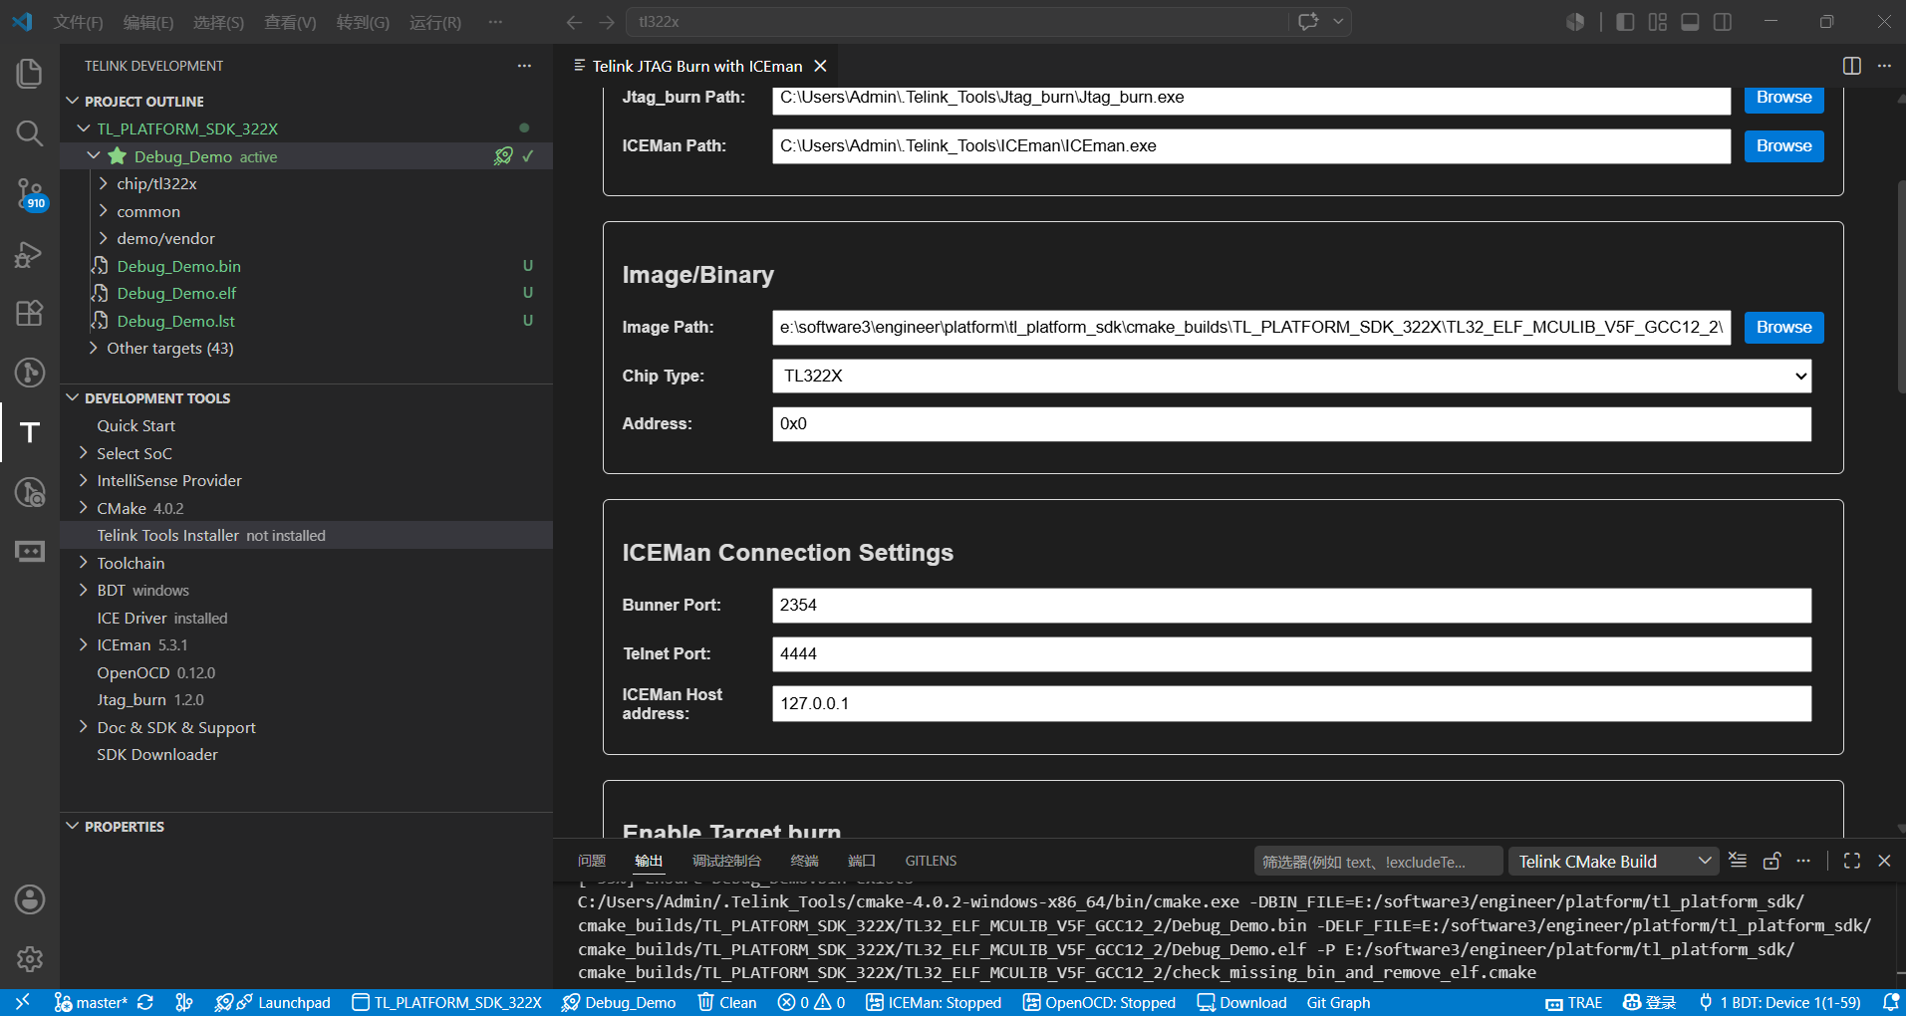Click the Clean trash item in status bar

pos(727,1002)
